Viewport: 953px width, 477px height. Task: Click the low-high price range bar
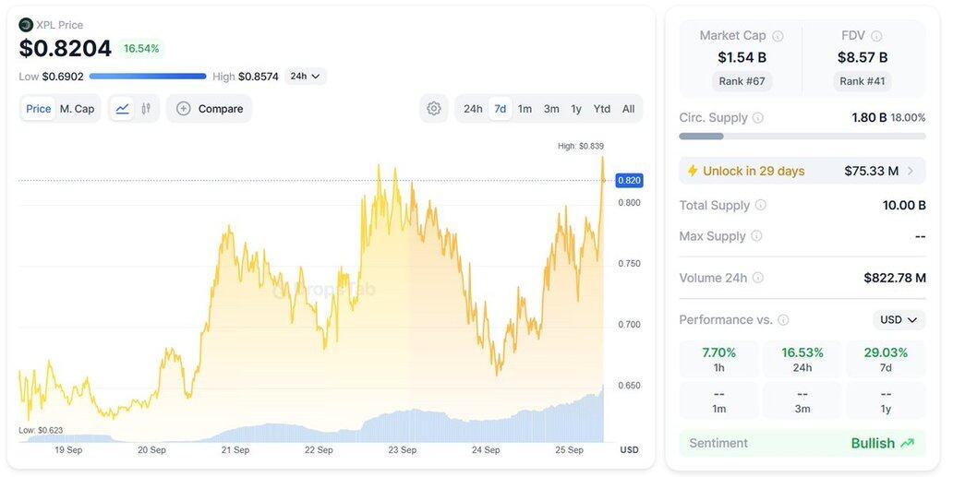148,77
